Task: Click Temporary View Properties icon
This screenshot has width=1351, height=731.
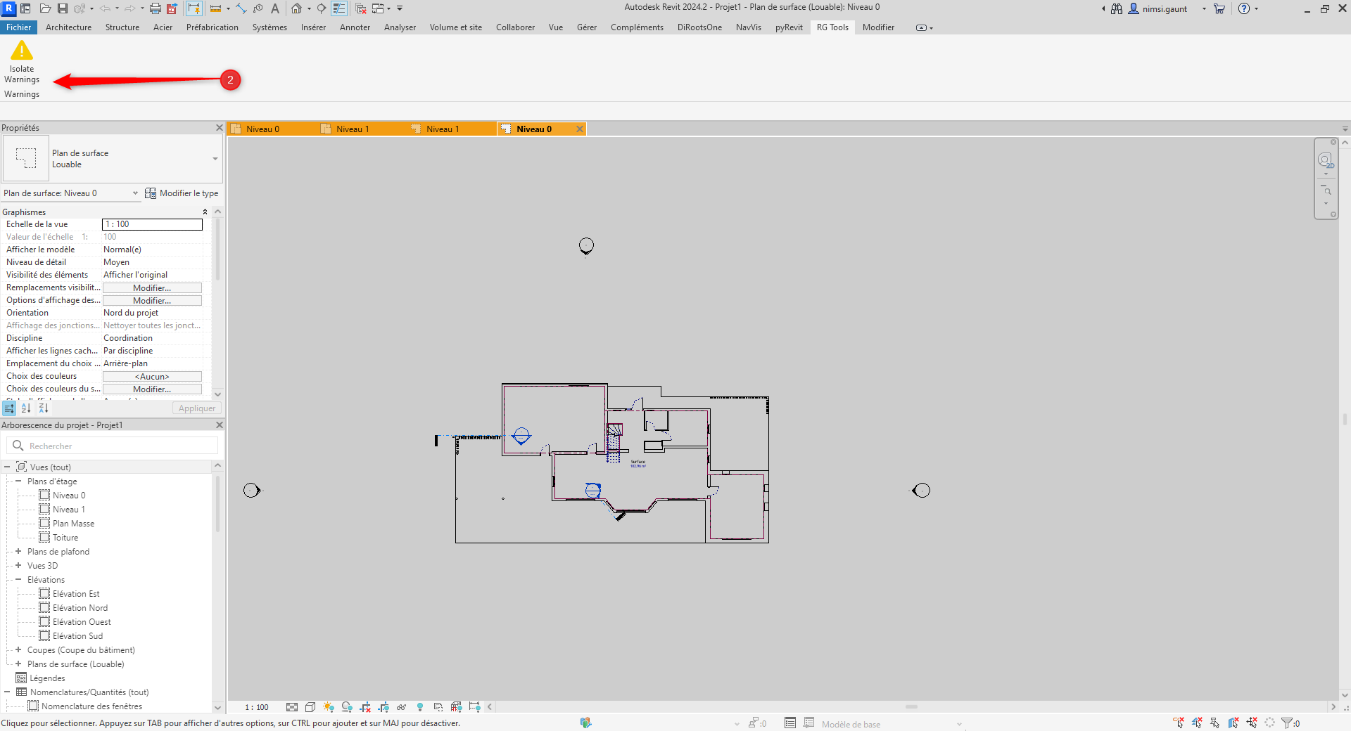Action: 438,707
